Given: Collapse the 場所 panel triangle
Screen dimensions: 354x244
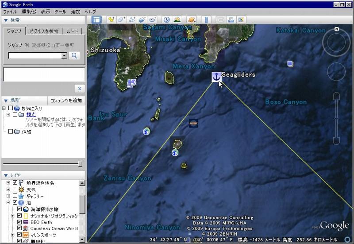Looking at the screenshot, I should click(6, 101).
